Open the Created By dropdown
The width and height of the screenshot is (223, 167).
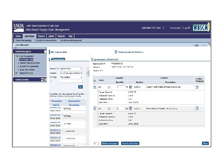pos(81,73)
